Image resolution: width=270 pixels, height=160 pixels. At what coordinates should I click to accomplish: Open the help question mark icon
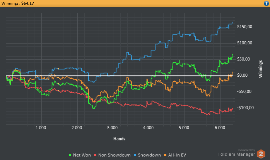[x=266, y=3]
